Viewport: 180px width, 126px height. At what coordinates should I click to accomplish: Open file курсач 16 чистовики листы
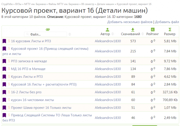(x=32, y=100)
